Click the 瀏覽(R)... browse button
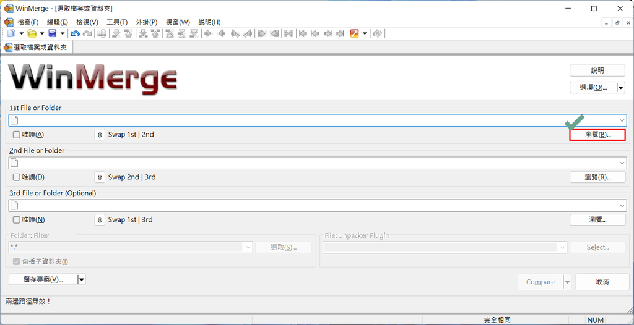Viewport: 634px width, 325px height. 597,177
